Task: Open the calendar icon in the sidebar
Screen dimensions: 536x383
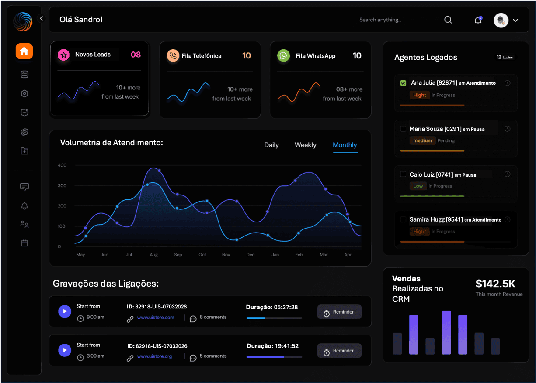Action: tap(24, 243)
